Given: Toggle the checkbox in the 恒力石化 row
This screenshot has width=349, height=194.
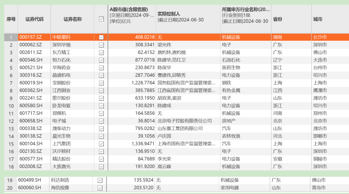Looking at the screenshot, I should 101,60.
